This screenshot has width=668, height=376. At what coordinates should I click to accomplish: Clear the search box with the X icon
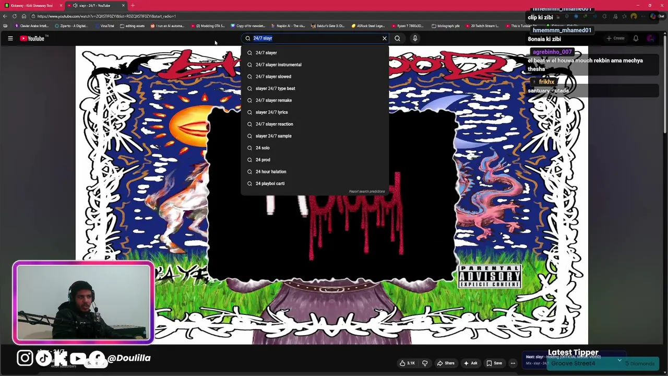coord(385,38)
